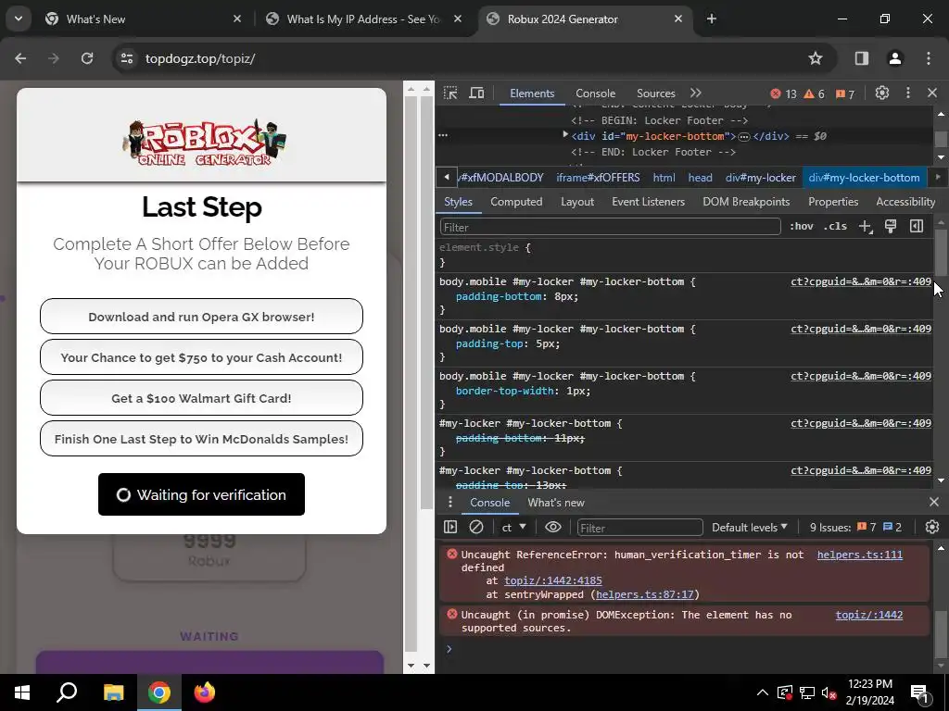This screenshot has height=711, width=949.
Task: Show more DevTools tabs chevron
Action: coord(696,94)
